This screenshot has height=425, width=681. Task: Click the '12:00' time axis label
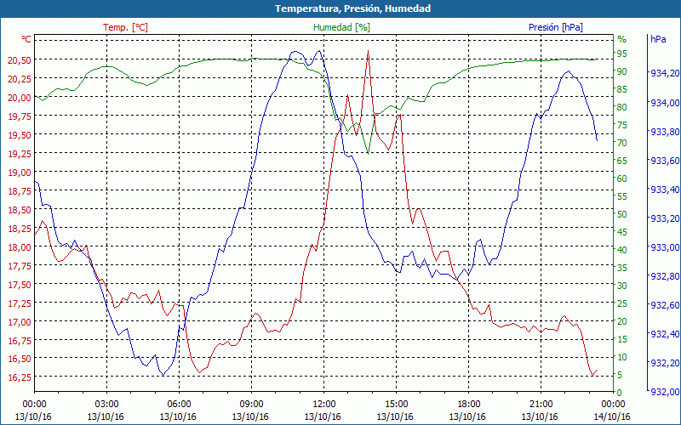(x=324, y=405)
